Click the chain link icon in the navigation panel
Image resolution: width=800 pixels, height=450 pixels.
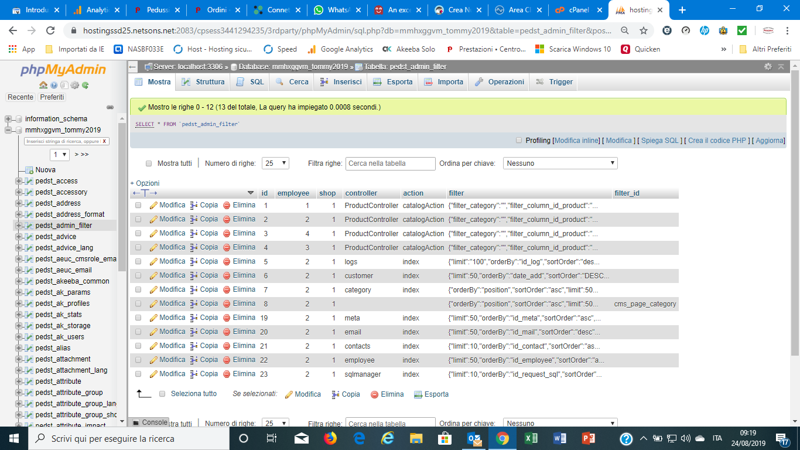[110, 107]
